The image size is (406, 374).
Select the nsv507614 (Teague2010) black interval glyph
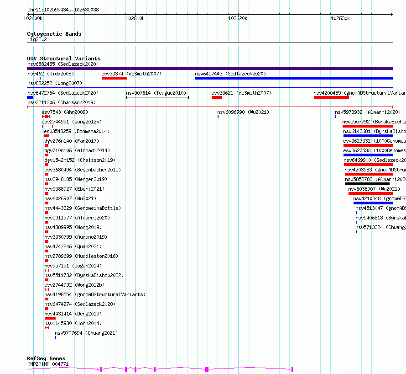coord(157,97)
